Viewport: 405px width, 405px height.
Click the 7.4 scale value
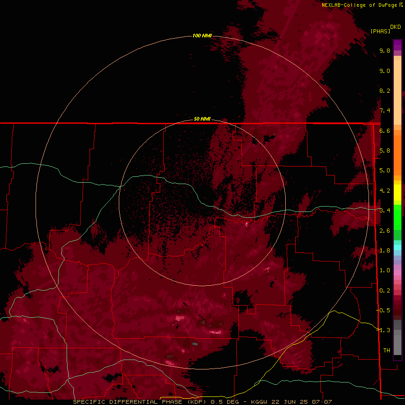[x=385, y=111]
